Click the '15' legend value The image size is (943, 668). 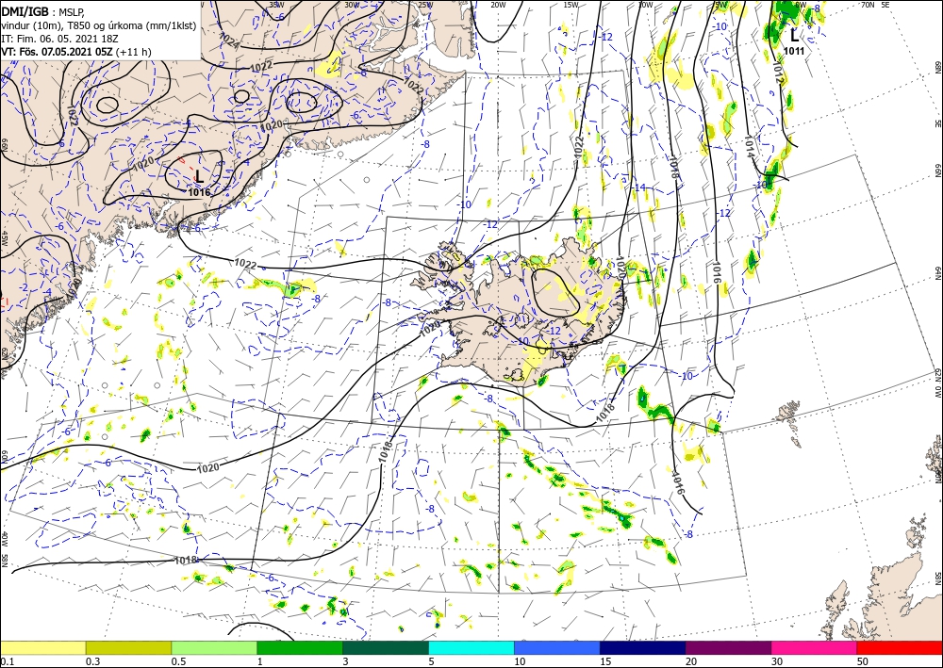click(x=605, y=661)
